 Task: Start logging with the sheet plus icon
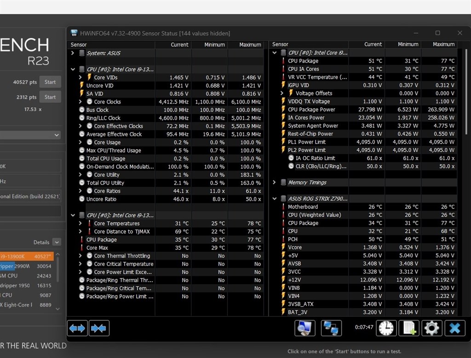[409, 328]
